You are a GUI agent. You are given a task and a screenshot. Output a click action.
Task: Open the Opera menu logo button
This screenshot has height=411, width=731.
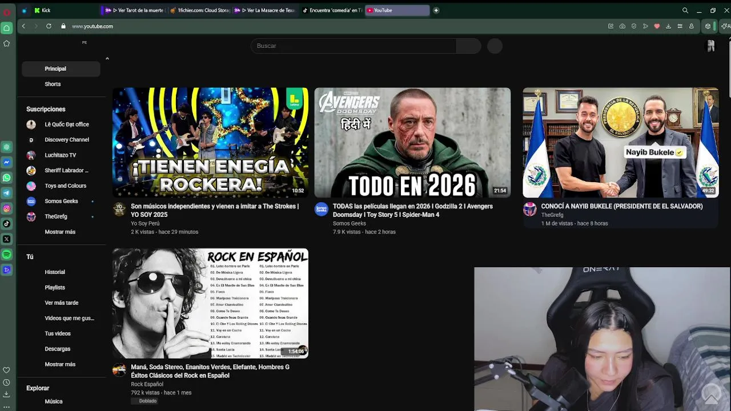(x=7, y=12)
